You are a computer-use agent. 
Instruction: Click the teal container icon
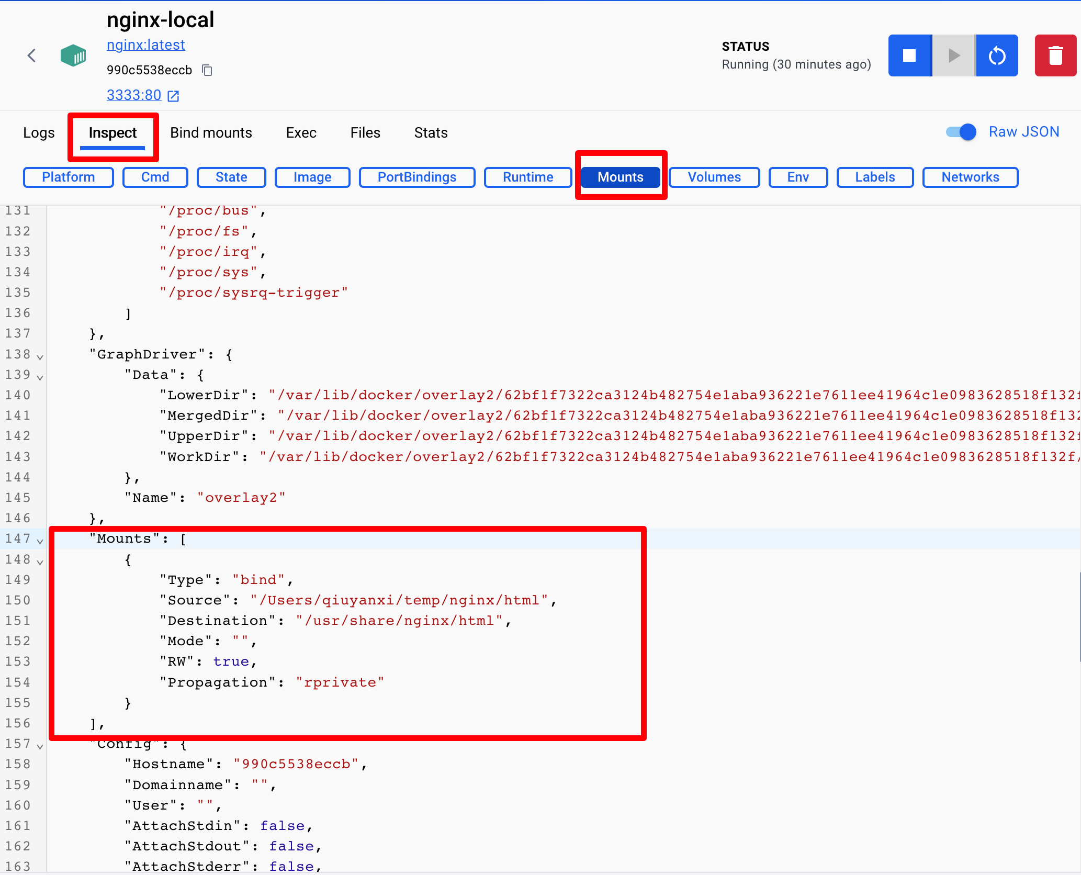click(x=73, y=55)
